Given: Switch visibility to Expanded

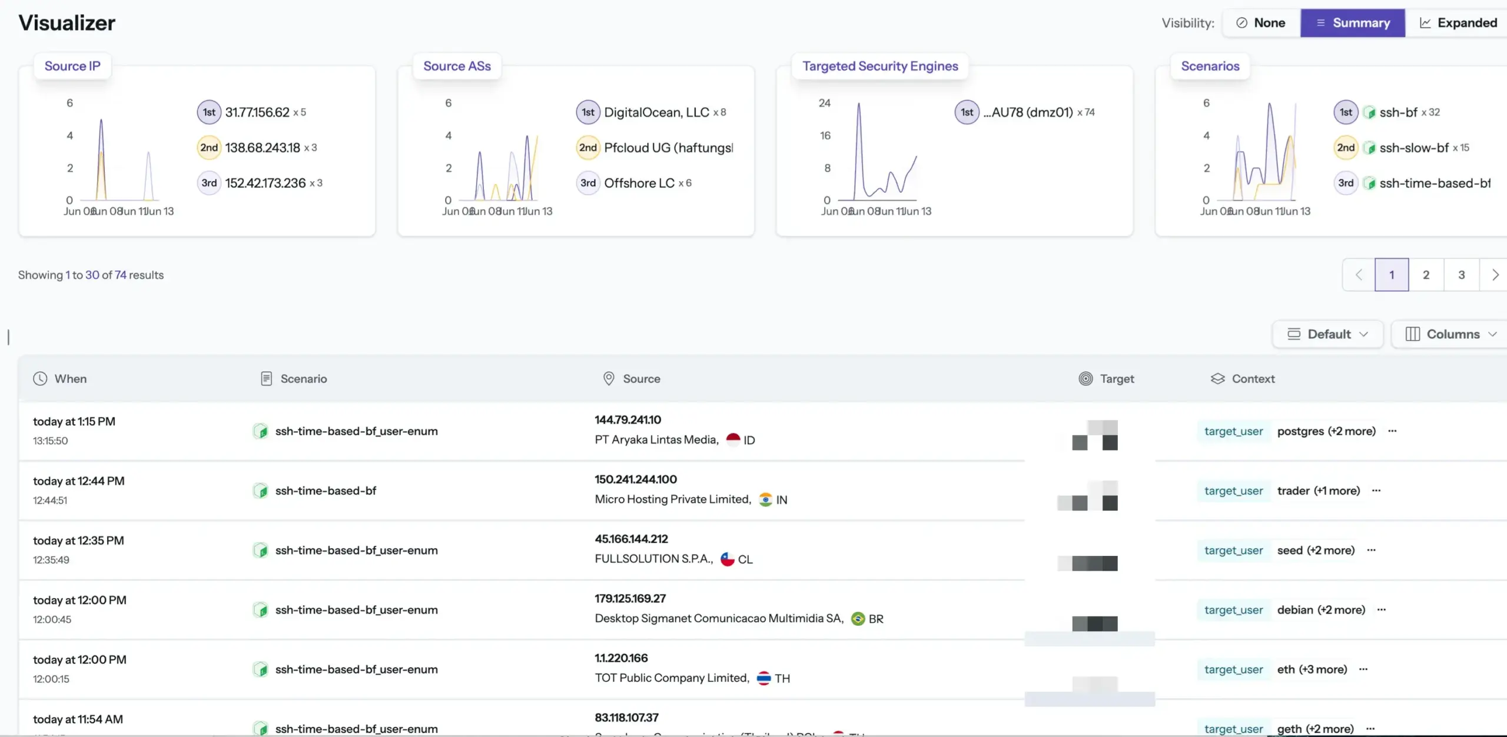Looking at the screenshot, I should click(x=1458, y=23).
